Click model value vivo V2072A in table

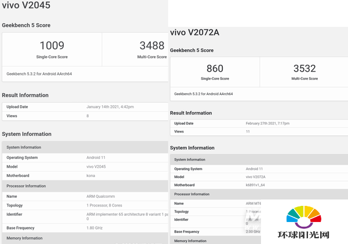[255, 177]
